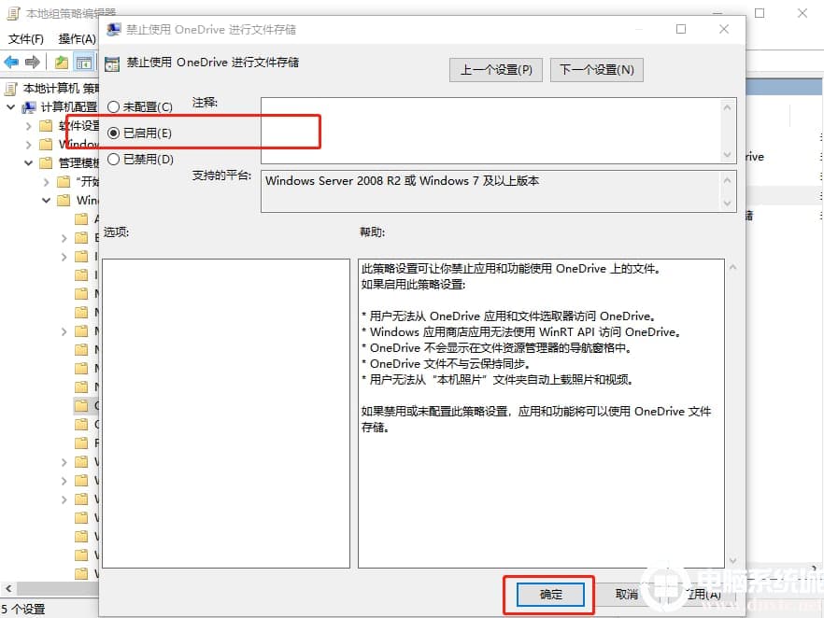Collapse the Windows 组件 tree node
Screen dimensions: 824x618
pos(47,200)
